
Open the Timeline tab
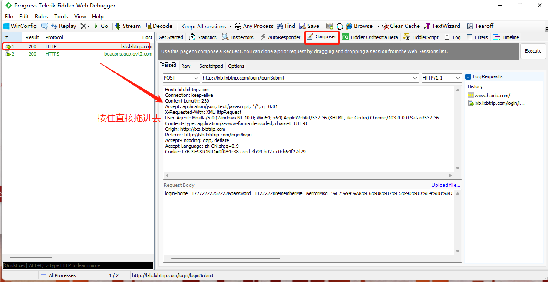point(506,37)
